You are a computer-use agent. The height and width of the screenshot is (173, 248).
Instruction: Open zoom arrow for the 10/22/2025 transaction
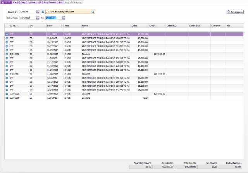click(x=7, y=46)
